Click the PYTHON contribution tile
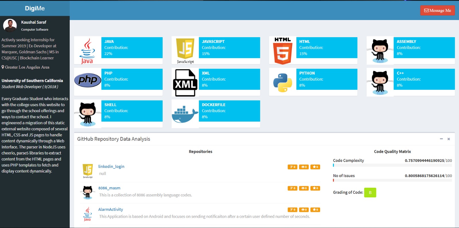This screenshot has width=459, height=228. 327,79
